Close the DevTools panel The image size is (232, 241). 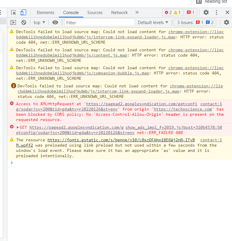pyautogui.click(x=227, y=12)
